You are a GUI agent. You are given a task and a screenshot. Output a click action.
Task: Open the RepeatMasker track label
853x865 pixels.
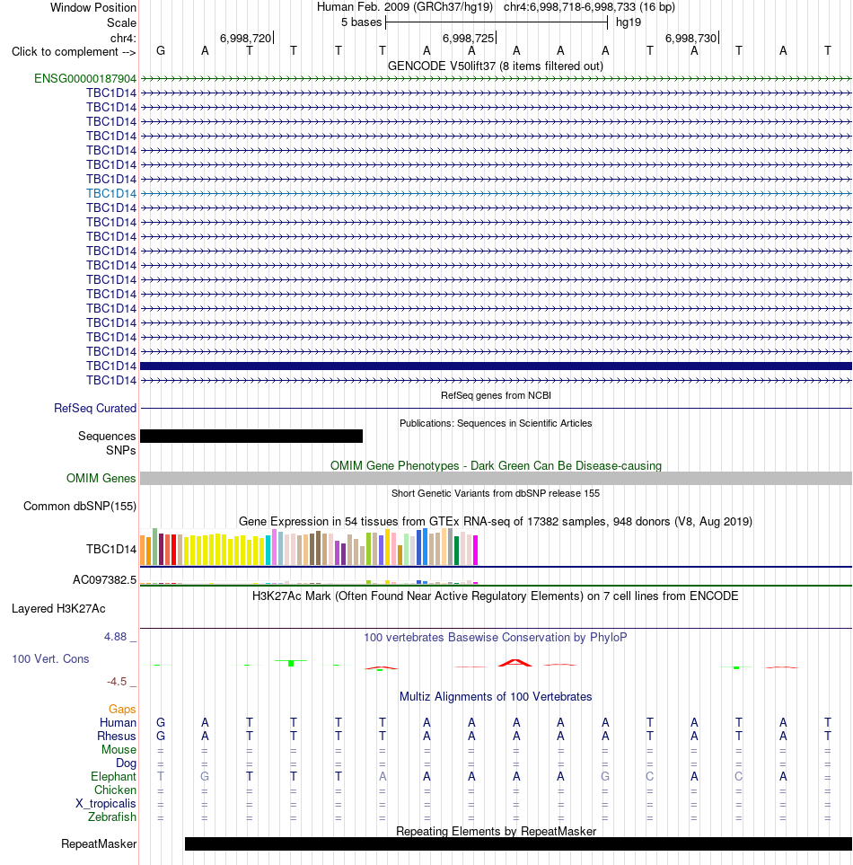pyautogui.click(x=99, y=844)
